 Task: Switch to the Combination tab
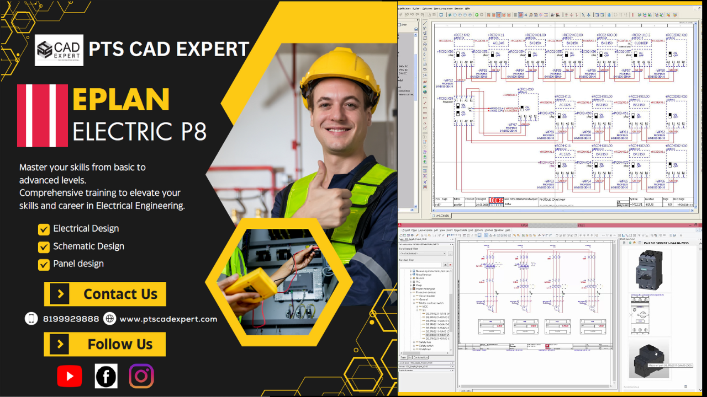420,357
